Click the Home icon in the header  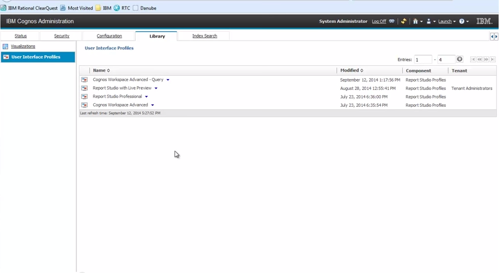point(415,21)
